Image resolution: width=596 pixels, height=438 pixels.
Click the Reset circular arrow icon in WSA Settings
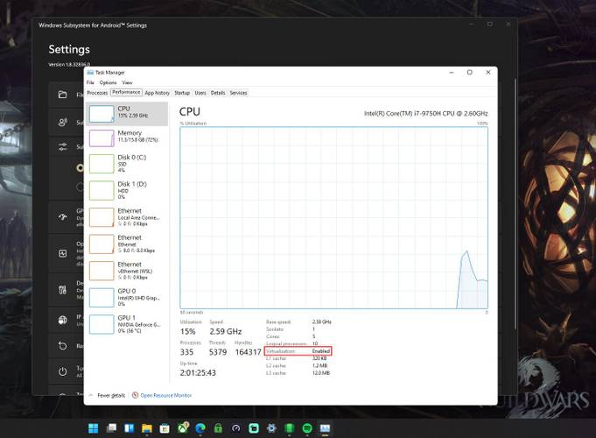point(63,345)
